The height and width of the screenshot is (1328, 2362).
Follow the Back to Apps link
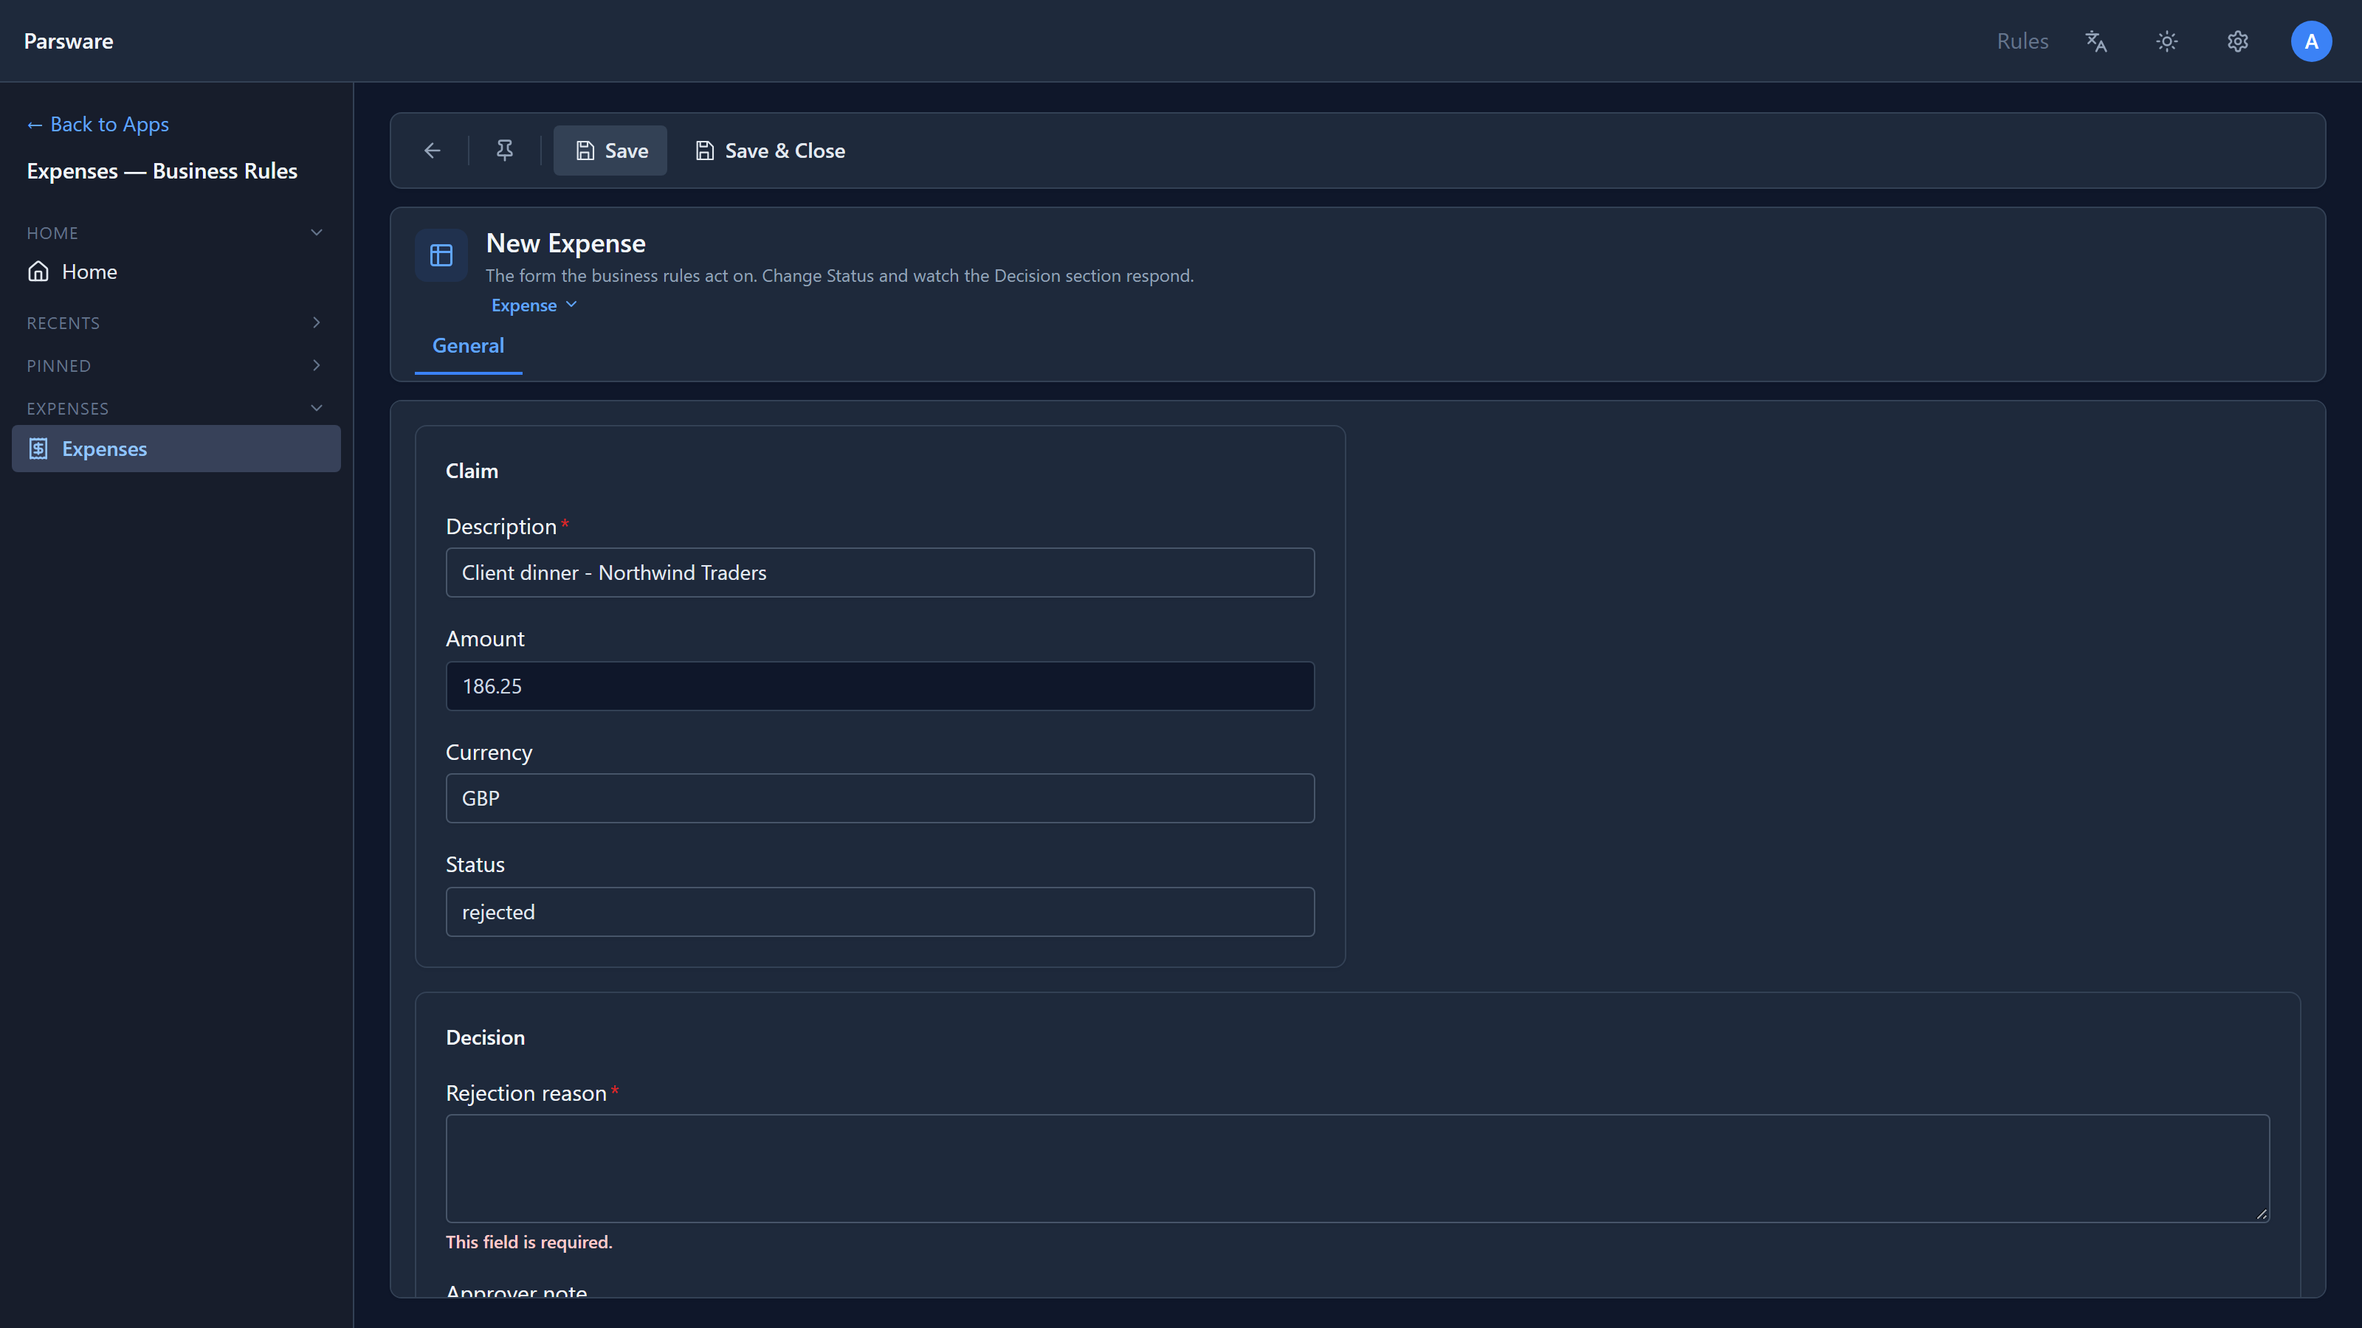click(x=97, y=124)
